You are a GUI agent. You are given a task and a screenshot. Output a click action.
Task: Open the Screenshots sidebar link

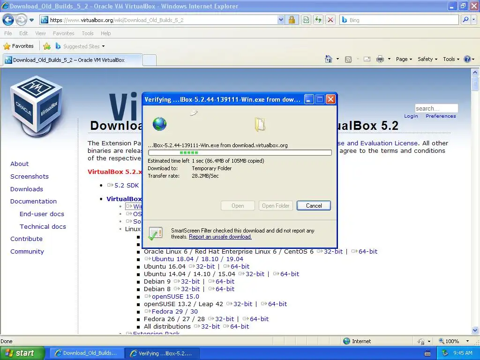[30, 176]
